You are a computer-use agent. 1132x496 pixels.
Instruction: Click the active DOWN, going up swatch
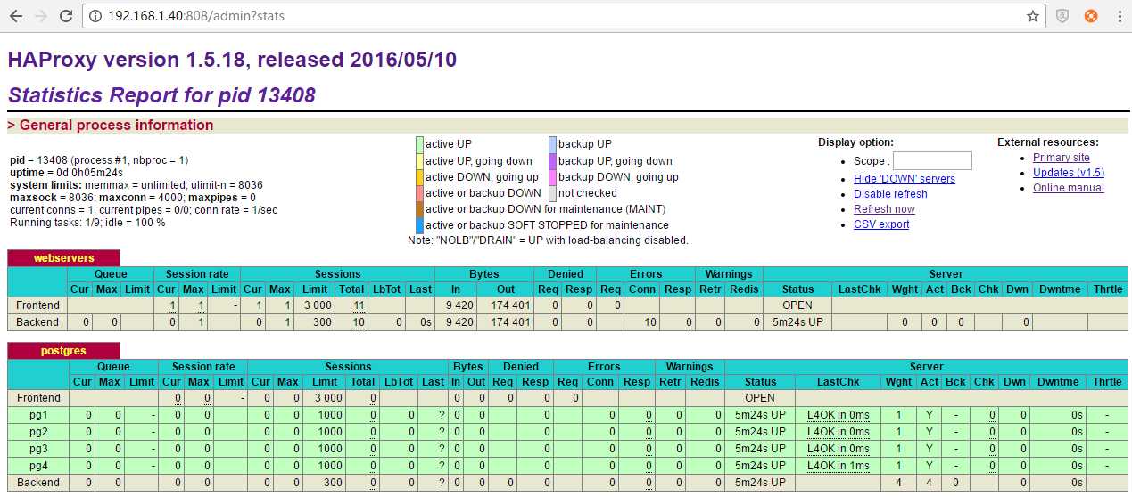419,176
